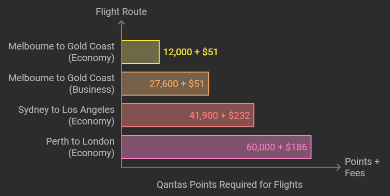Click the '60,000 + $186' value label

click(x=276, y=147)
